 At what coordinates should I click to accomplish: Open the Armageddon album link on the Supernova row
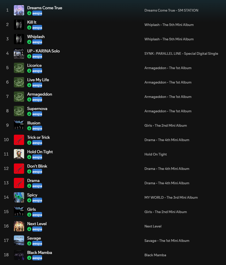pyautogui.click(x=168, y=111)
